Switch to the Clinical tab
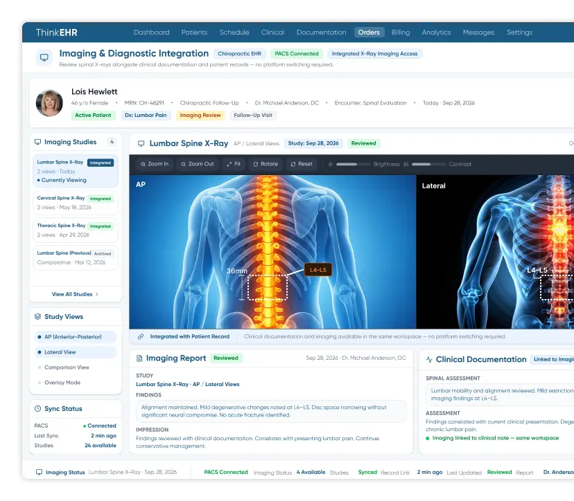This screenshot has width=574, height=501. click(272, 32)
